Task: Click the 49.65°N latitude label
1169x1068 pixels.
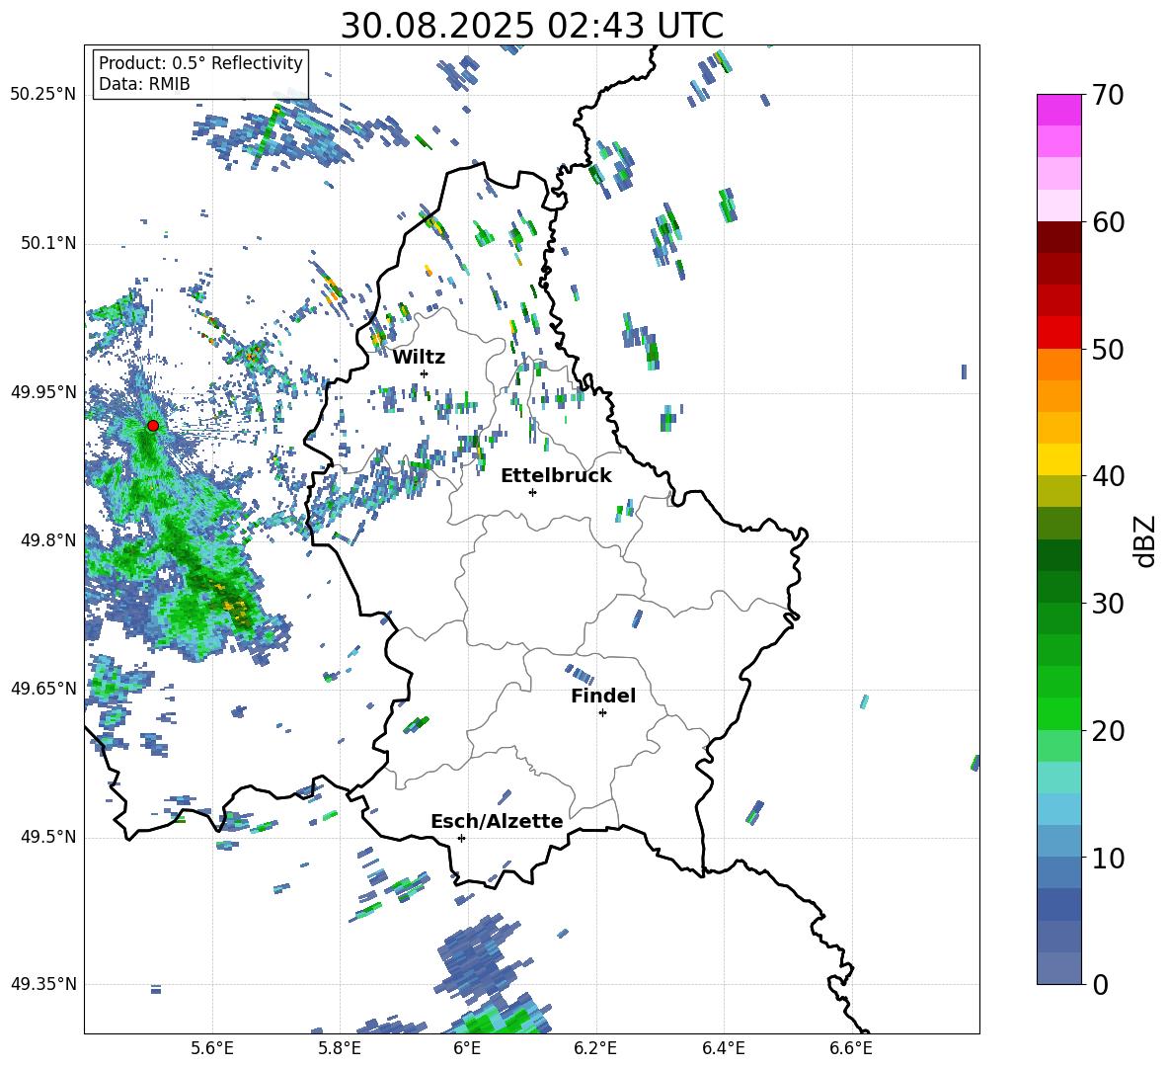Action: pyautogui.click(x=43, y=689)
